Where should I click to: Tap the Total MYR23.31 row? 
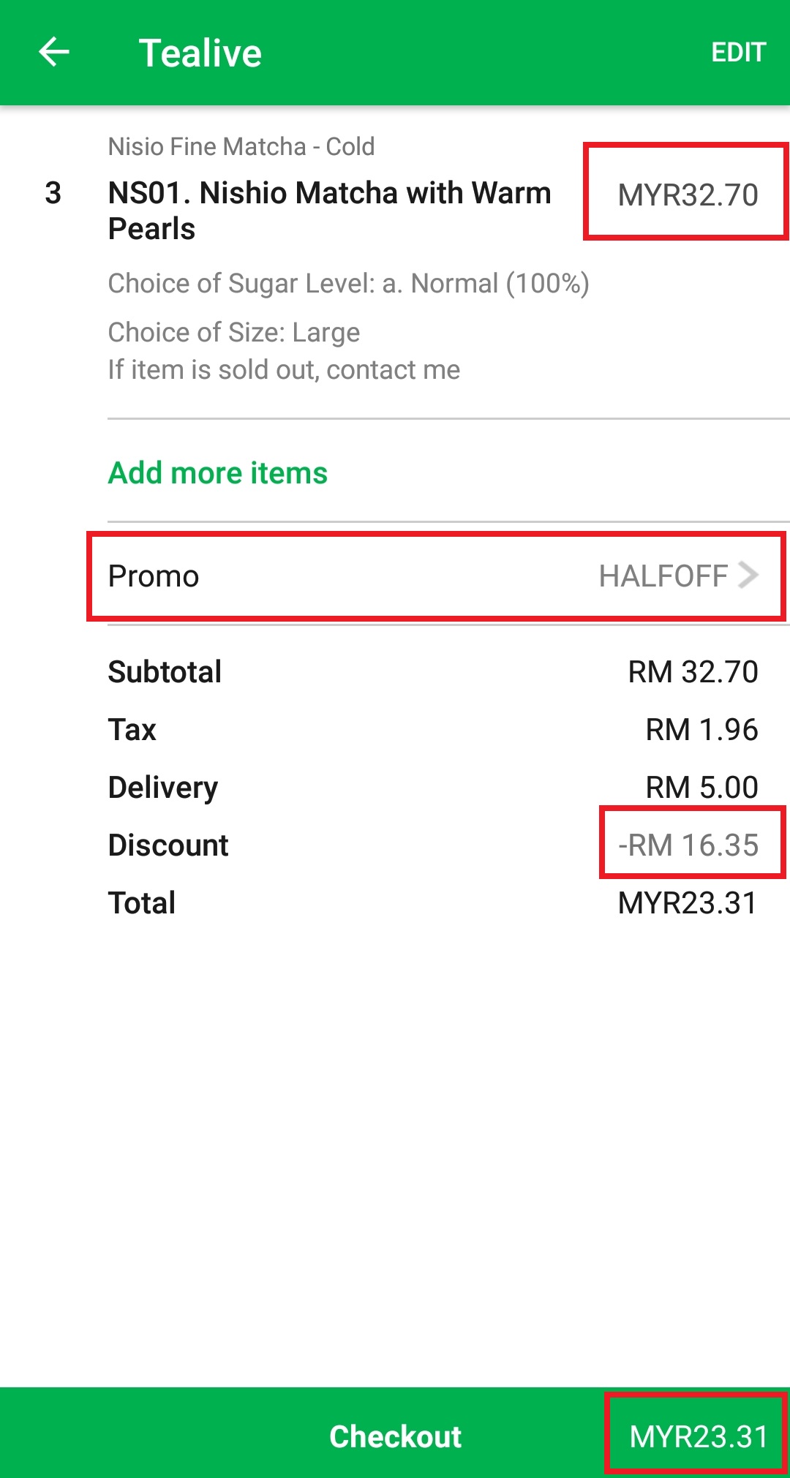coord(433,903)
